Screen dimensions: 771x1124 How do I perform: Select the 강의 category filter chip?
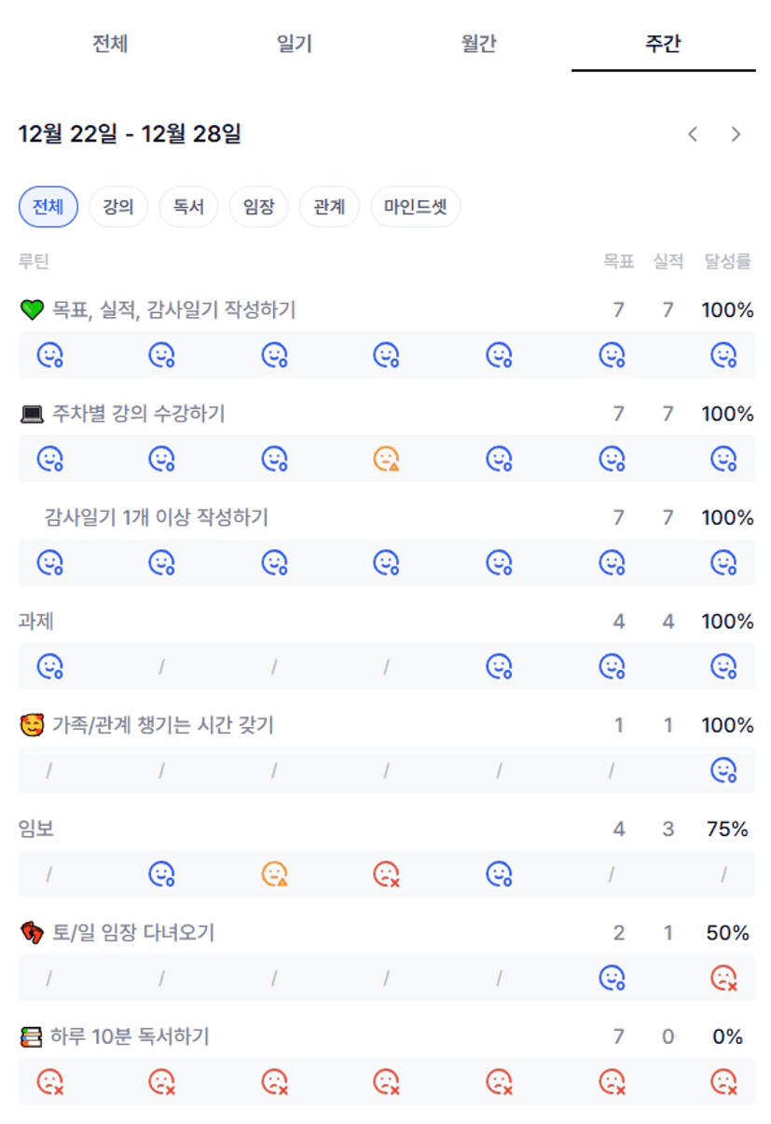pos(118,207)
